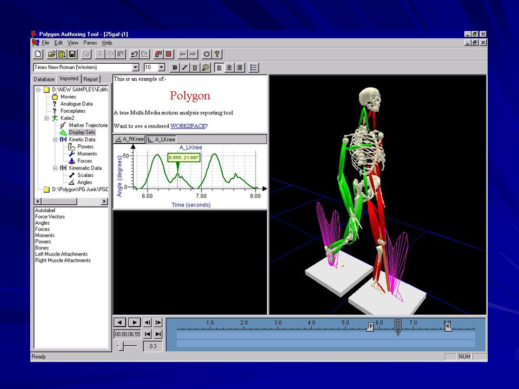Click the playback speed slider handle

click(x=121, y=346)
